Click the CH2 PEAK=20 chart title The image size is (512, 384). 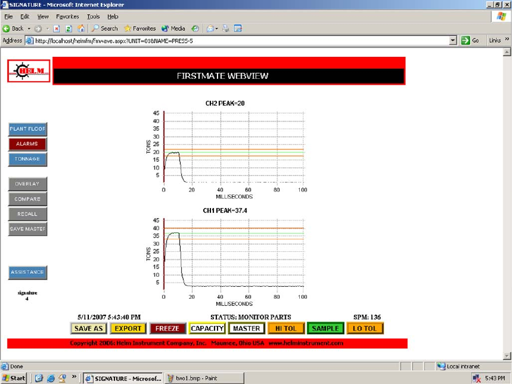point(225,104)
